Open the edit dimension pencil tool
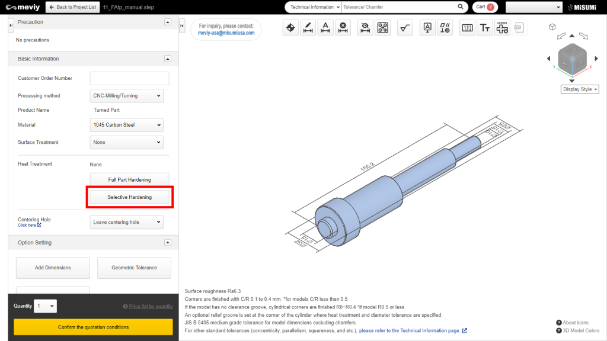This screenshot has width=607, height=341. point(308,27)
